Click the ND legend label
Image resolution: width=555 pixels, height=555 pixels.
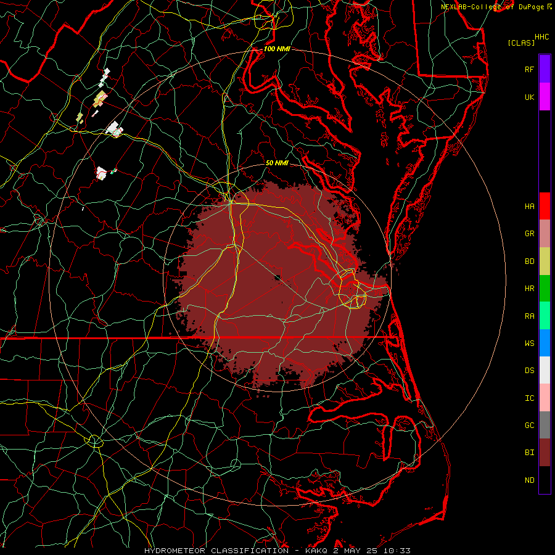coord(529,480)
